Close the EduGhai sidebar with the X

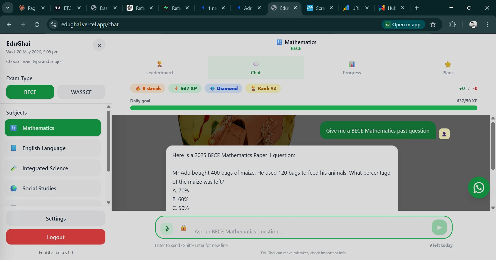pos(99,45)
